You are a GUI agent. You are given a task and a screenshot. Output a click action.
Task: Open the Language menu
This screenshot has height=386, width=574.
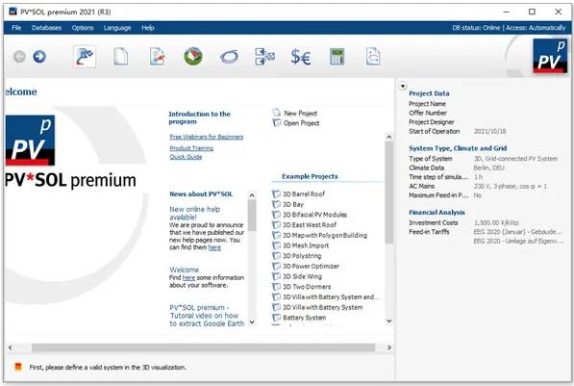pos(117,28)
